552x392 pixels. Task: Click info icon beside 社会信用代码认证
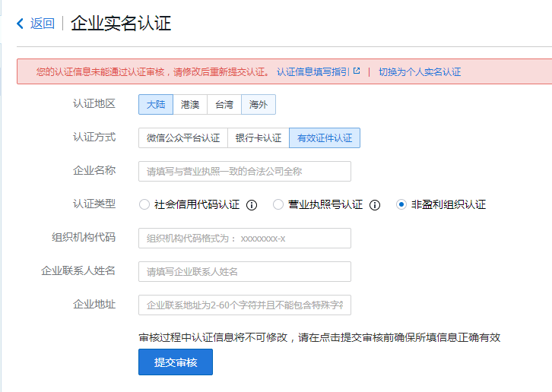252,205
